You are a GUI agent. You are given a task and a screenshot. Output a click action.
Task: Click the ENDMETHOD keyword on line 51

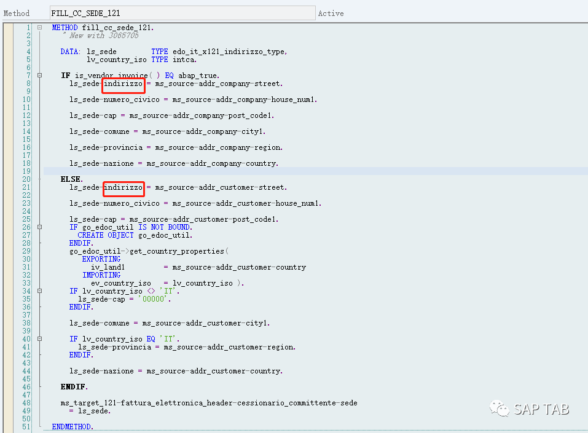[73, 427]
